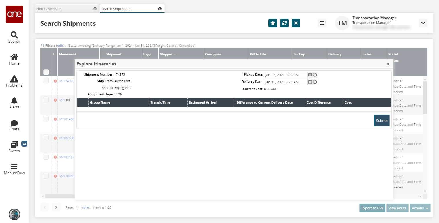439x223 pixels.
Task: Open Delivery Date clock picker
Action: point(315,82)
